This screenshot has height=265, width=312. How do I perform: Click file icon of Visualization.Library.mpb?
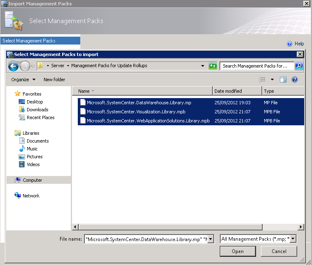83,111
